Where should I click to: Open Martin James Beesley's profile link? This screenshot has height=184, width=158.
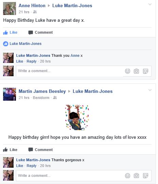[x=42, y=91]
